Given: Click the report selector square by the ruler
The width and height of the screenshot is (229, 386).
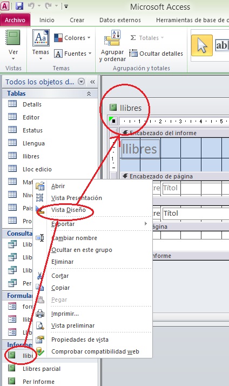Looking at the screenshot, I should tap(113, 121).
